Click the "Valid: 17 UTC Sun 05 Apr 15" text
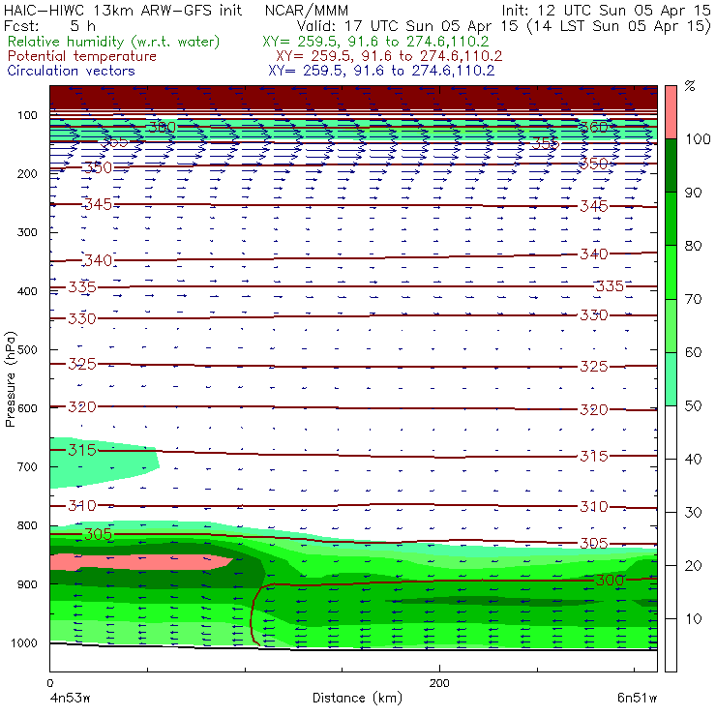This screenshot has width=716, height=716. coord(407,26)
